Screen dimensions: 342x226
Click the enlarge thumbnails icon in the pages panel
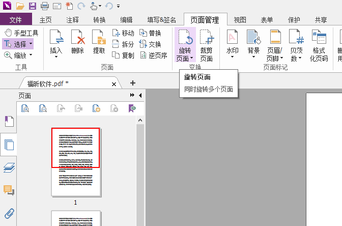[25, 108]
